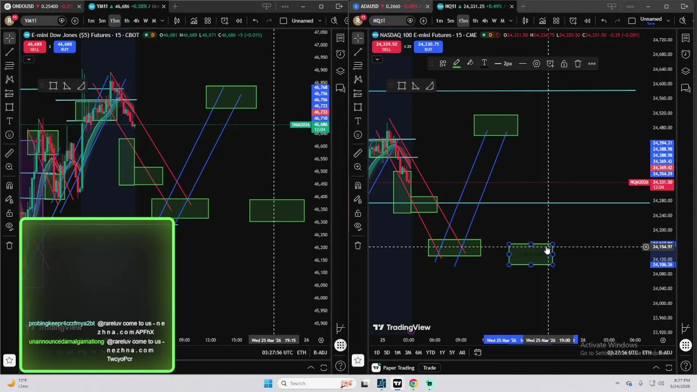This screenshot has height=392, width=697.
Task: Undo last action in NQ1! window
Action: pyautogui.click(x=603, y=21)
